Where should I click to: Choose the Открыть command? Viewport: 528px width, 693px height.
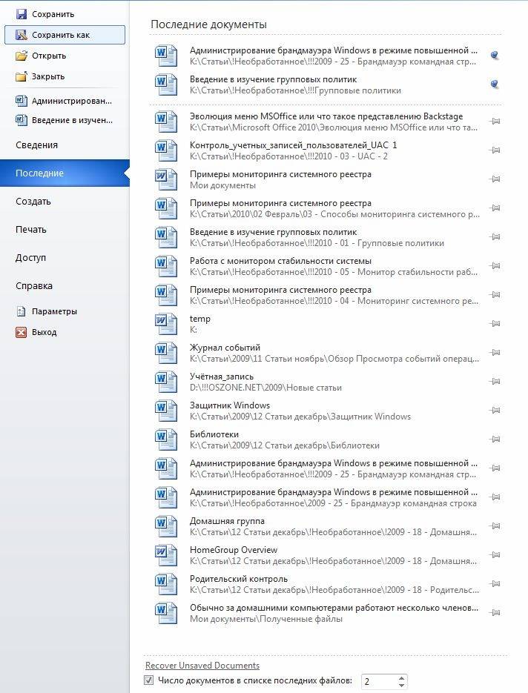[41, 56]
